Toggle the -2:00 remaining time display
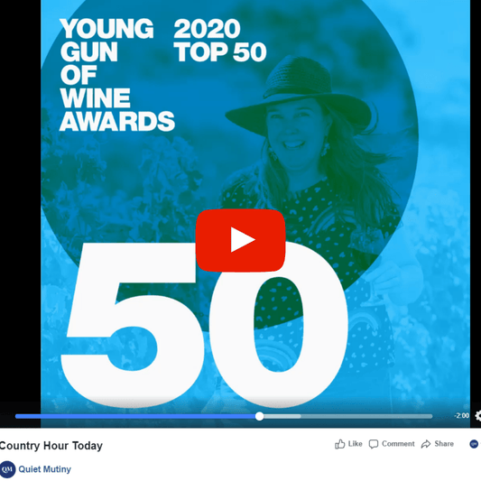 461,415
